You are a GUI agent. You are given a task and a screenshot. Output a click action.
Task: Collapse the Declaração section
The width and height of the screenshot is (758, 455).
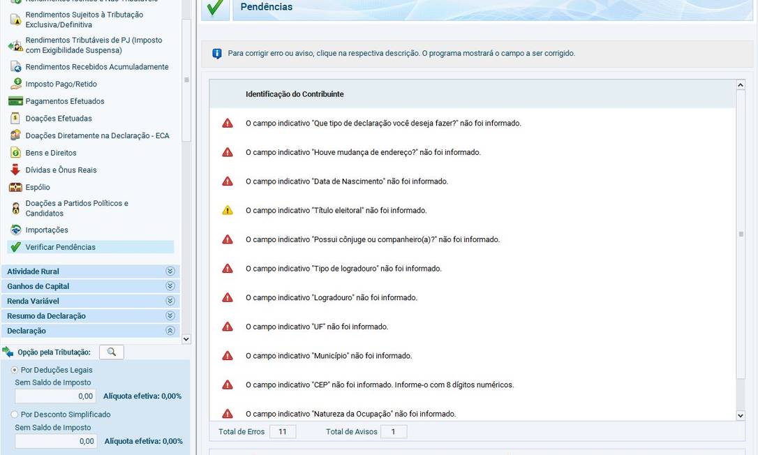[169, 330]
